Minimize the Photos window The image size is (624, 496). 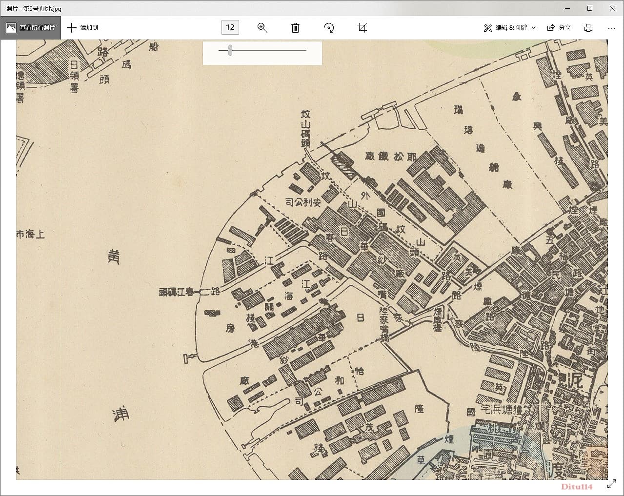[567, 8]
